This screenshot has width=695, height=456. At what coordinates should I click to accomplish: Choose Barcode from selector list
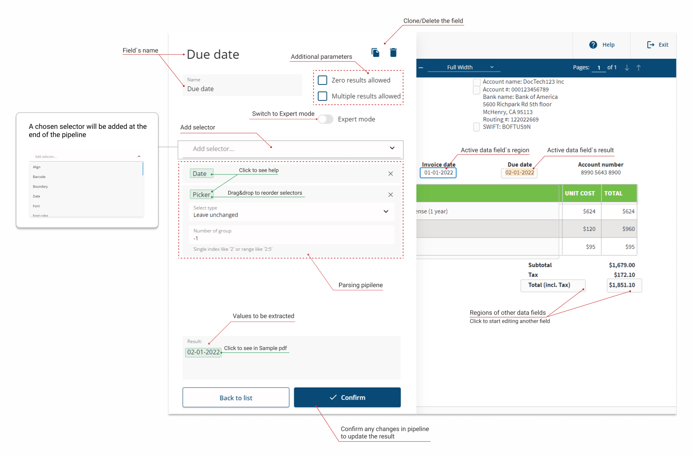pos(39,177)
